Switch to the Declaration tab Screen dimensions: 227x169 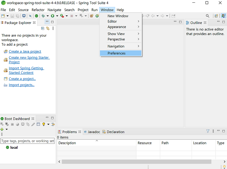tap(113, 132)
